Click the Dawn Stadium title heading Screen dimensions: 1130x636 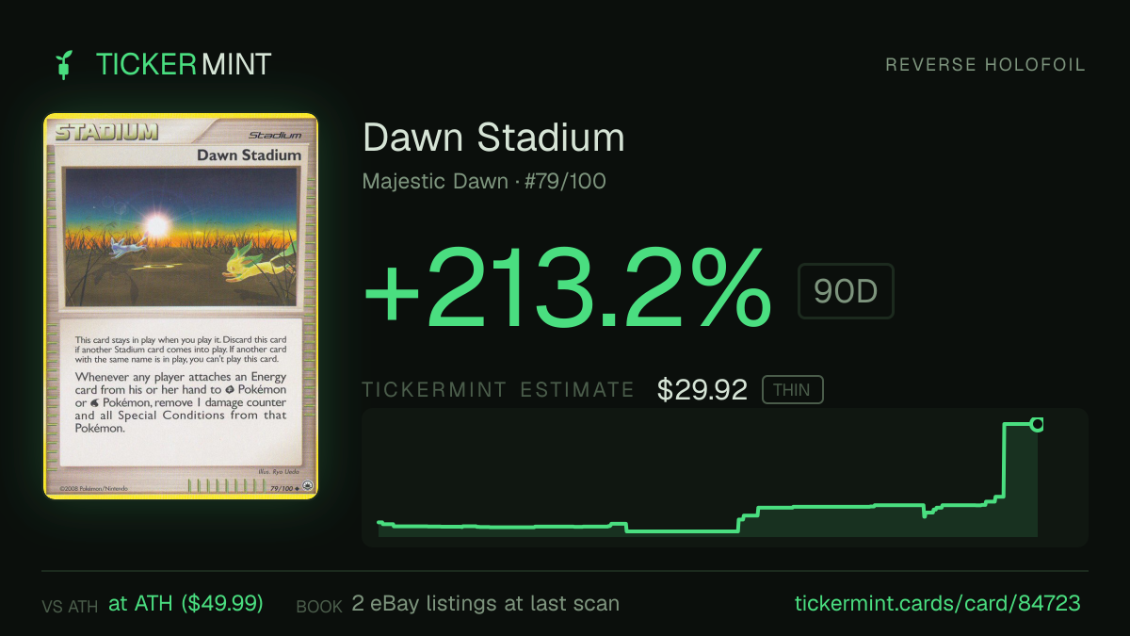point(493,138)
